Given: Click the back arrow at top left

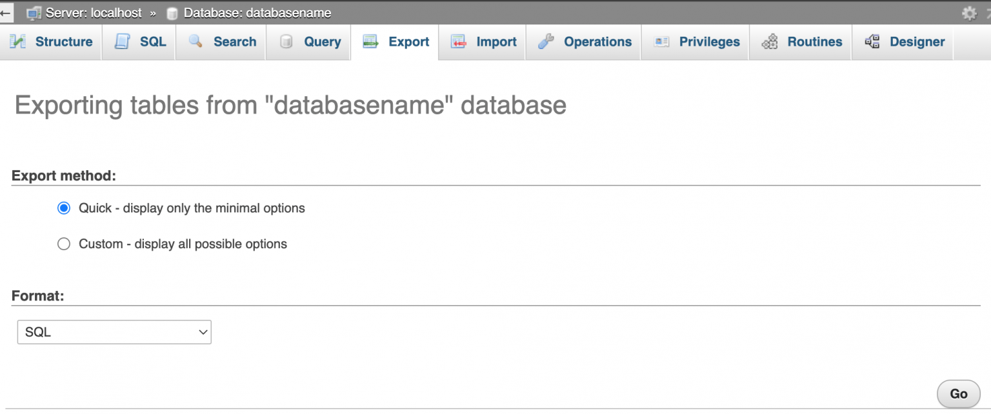Looking at the screenshot, I should tap(6, 12).
